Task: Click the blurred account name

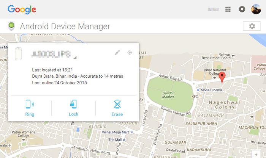Action: point(214,9)
